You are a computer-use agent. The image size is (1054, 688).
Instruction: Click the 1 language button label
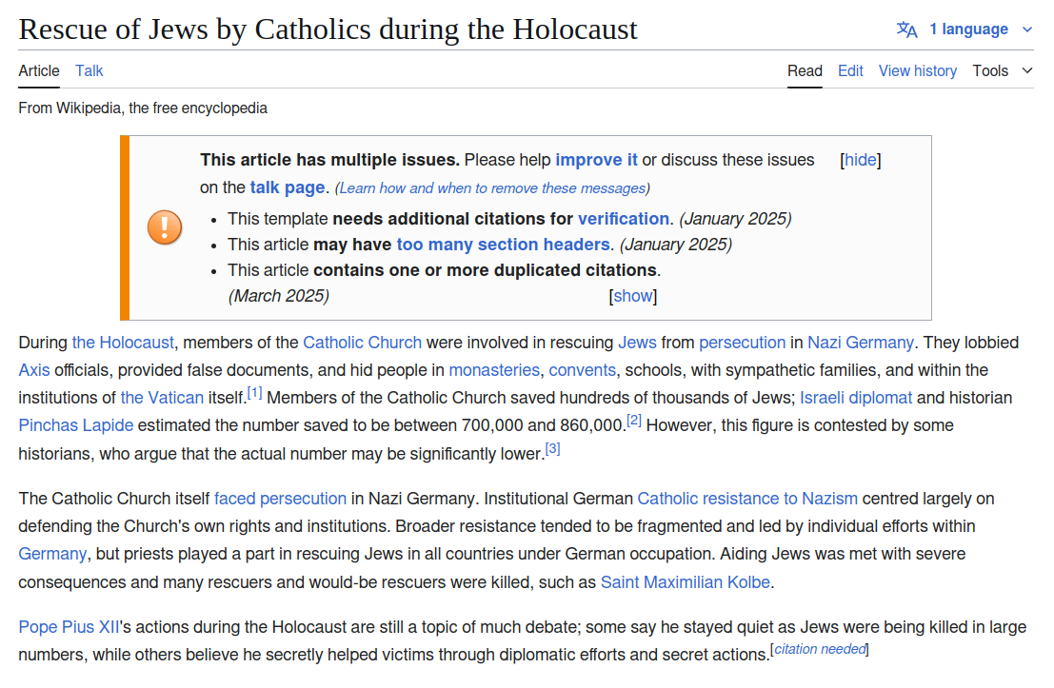tap(968, 29)
